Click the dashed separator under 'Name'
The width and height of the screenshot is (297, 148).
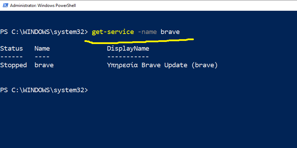(x=42, y=56)
